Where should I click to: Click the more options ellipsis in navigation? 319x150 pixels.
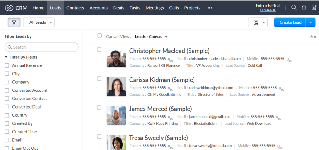210,8
